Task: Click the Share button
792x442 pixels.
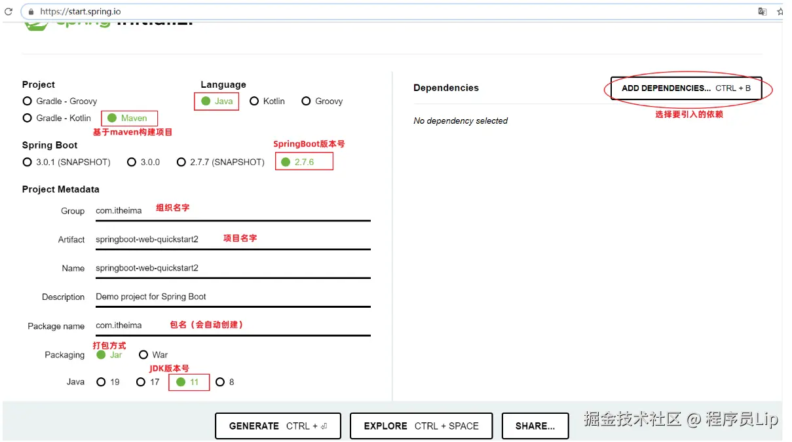Action: [x=535, y=426]
